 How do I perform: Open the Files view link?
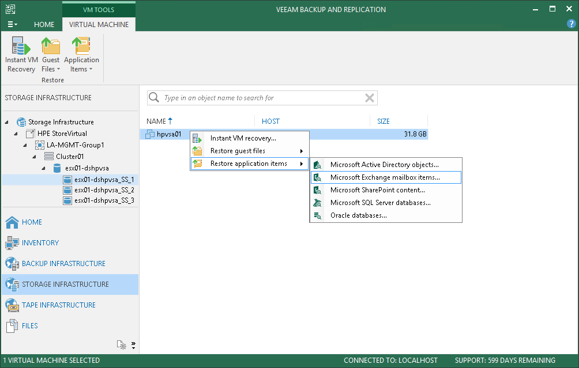(x=29, y=325)
